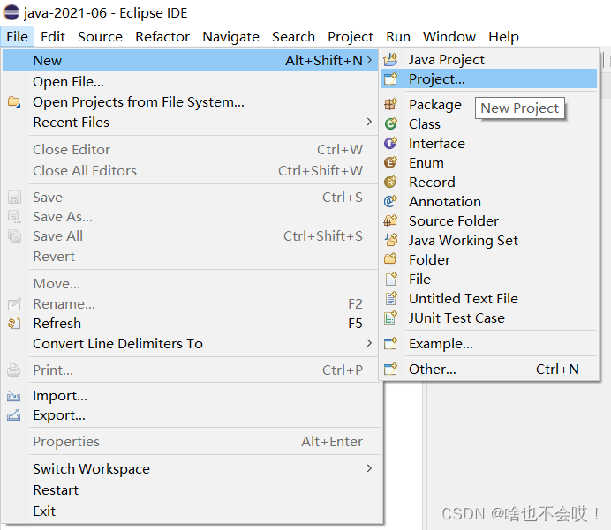Choose Record in New submenu
Screen dimensions: 611x530
[x=489, y=183]
